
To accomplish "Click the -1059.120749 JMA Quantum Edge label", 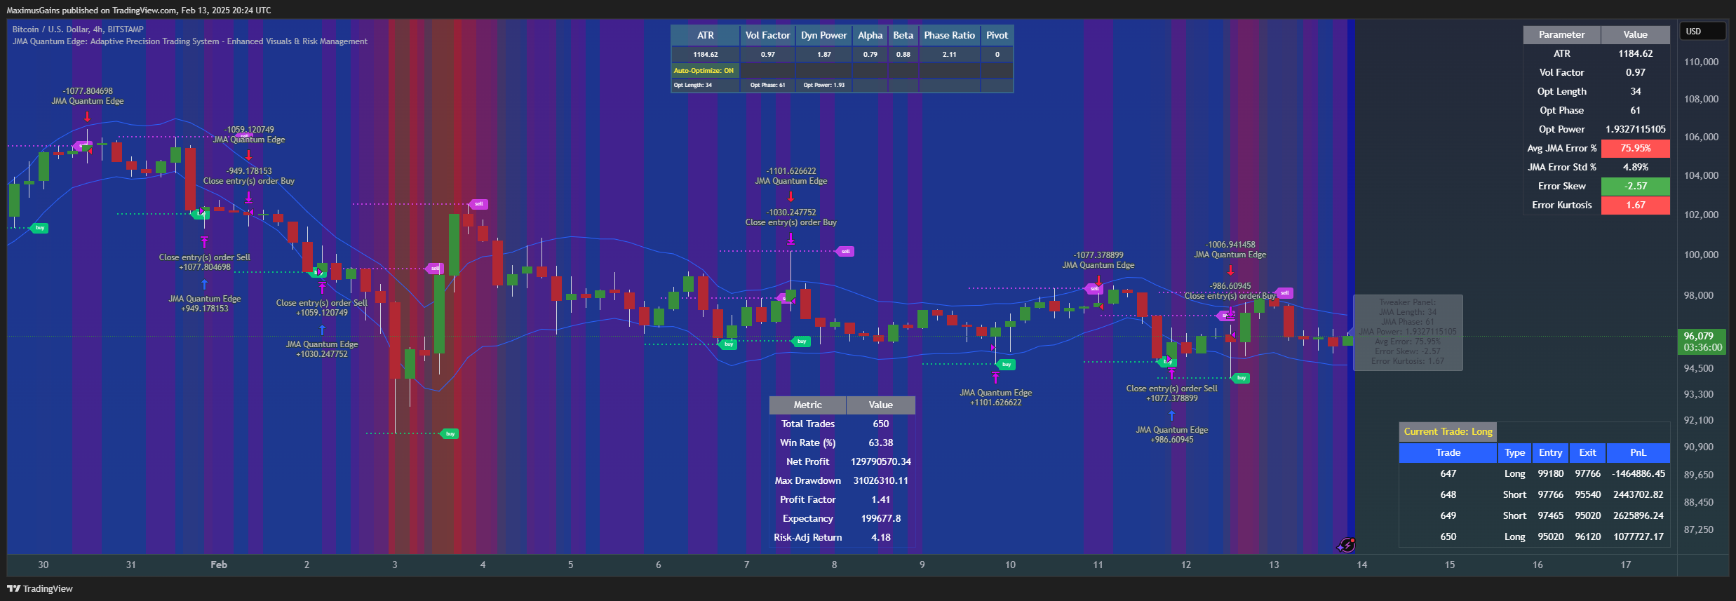I will coord(249,135).
